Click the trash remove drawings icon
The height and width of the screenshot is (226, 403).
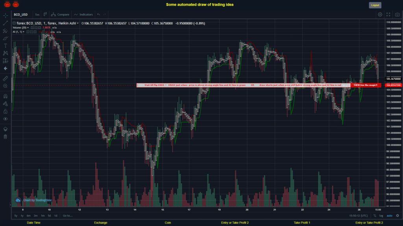point(6,137)
